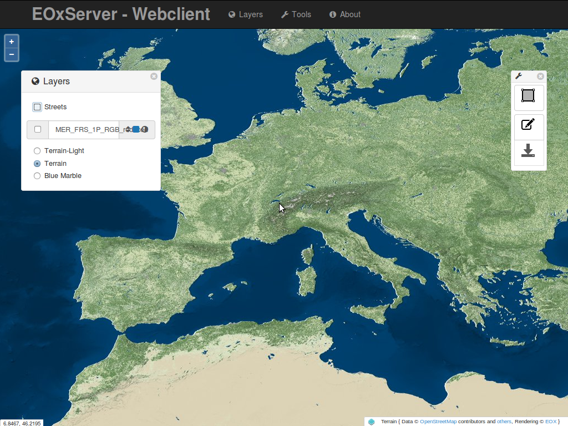Click the info icon on MER_FRS layer
Viewport: 568px width, 426px height.
click(x=145, y=129)
